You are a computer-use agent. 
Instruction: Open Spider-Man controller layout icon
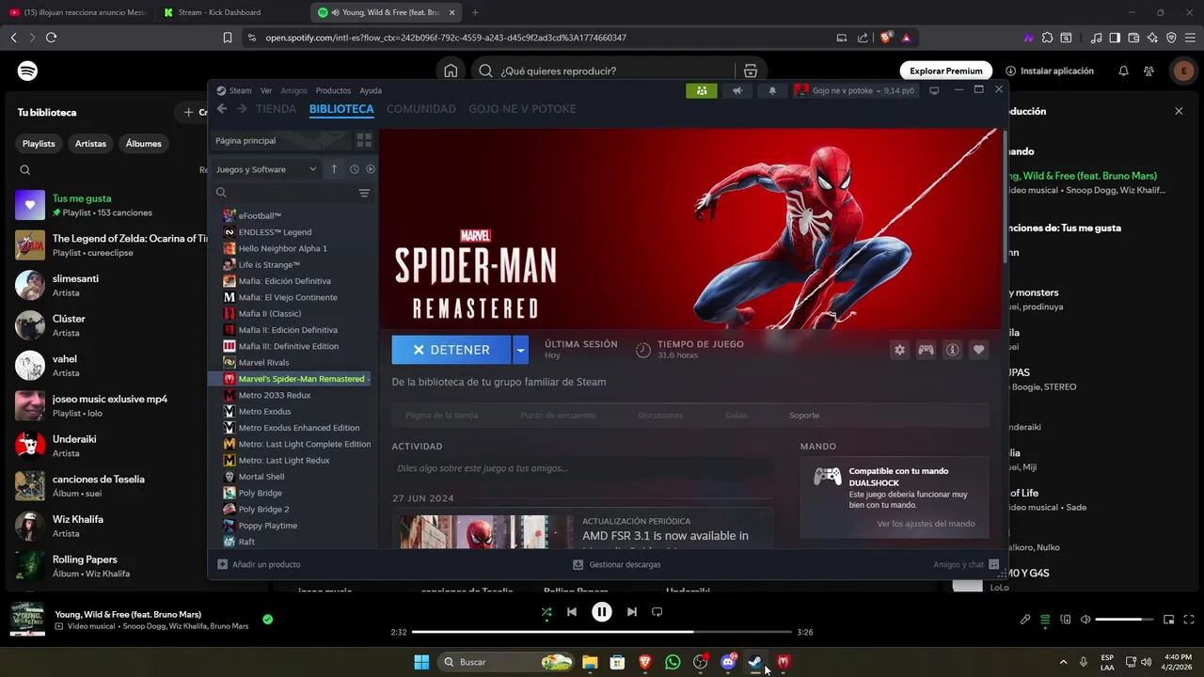tap(926, 350)
